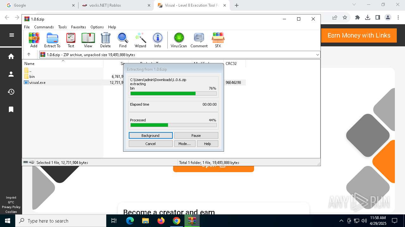
Task: Go up one folder level arrow
Action: coord(29,55)
